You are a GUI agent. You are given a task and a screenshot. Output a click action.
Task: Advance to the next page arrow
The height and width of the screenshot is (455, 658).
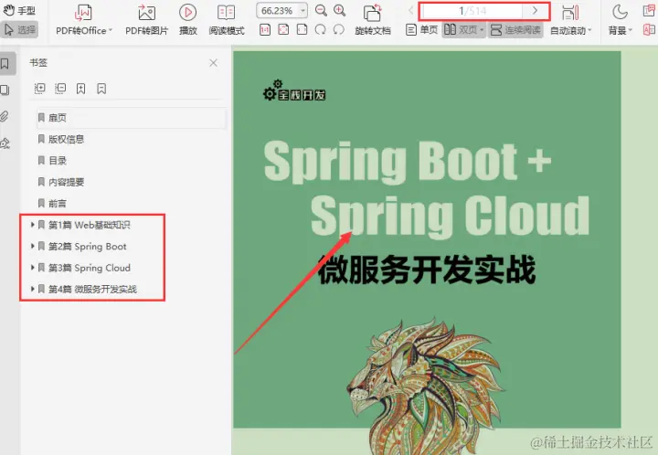pos(535,10)
